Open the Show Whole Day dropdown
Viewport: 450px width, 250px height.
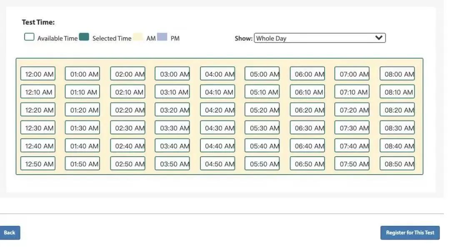[x=320, y=38]
